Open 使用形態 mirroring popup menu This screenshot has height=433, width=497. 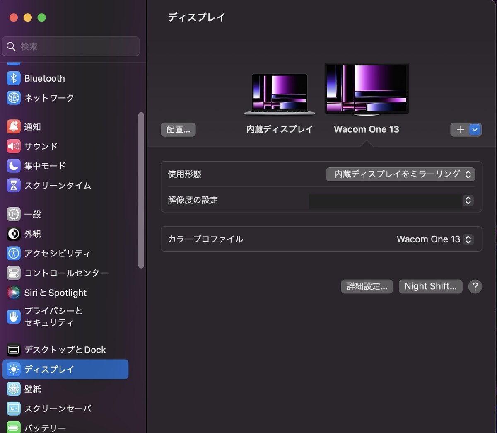point(400,174)
